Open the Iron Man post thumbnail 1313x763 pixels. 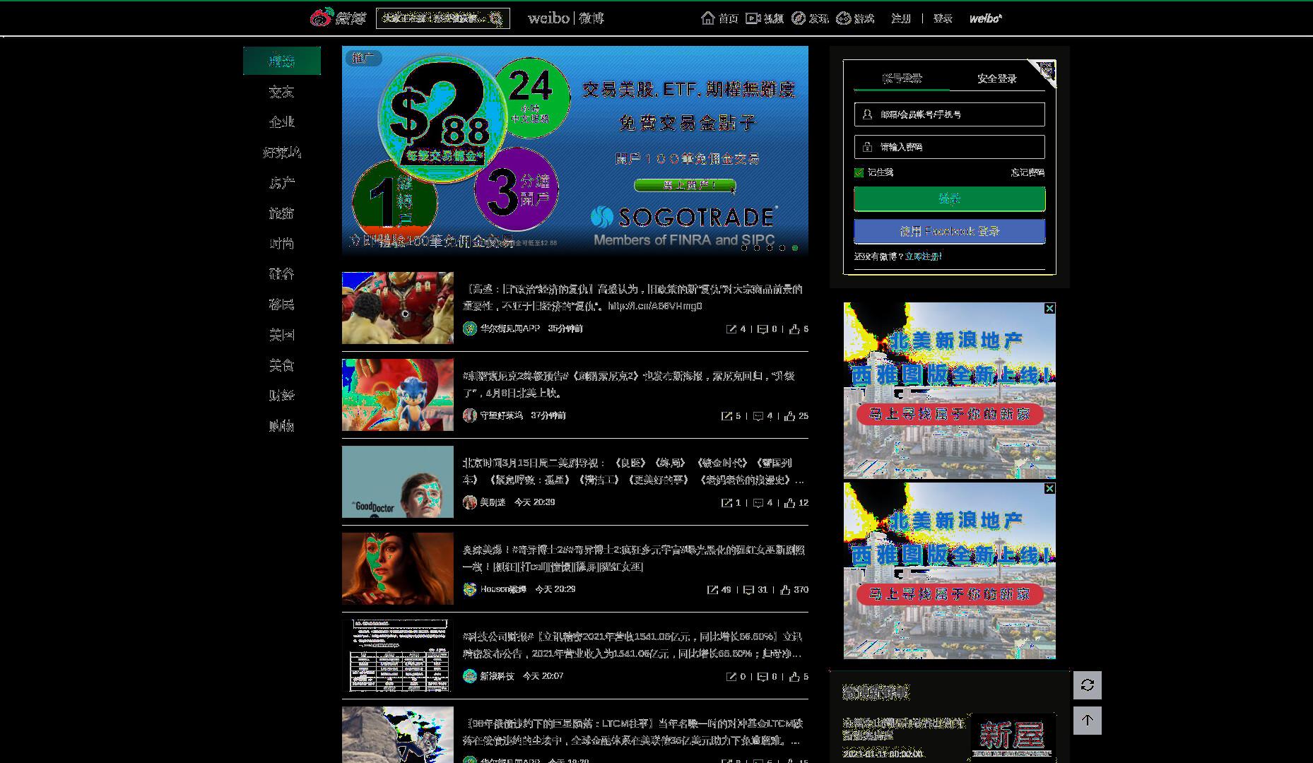[398, 308]
